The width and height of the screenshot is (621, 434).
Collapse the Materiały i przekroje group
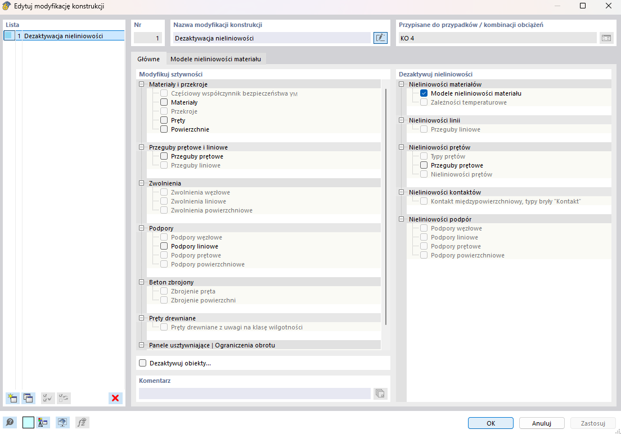(141, 84)
